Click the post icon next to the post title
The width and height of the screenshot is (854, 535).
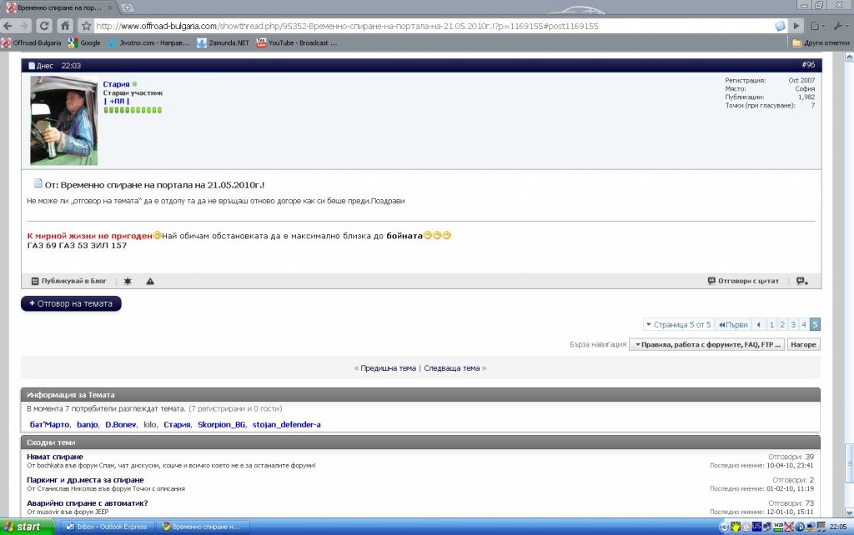pyautogui.click(x=38, y=183)
